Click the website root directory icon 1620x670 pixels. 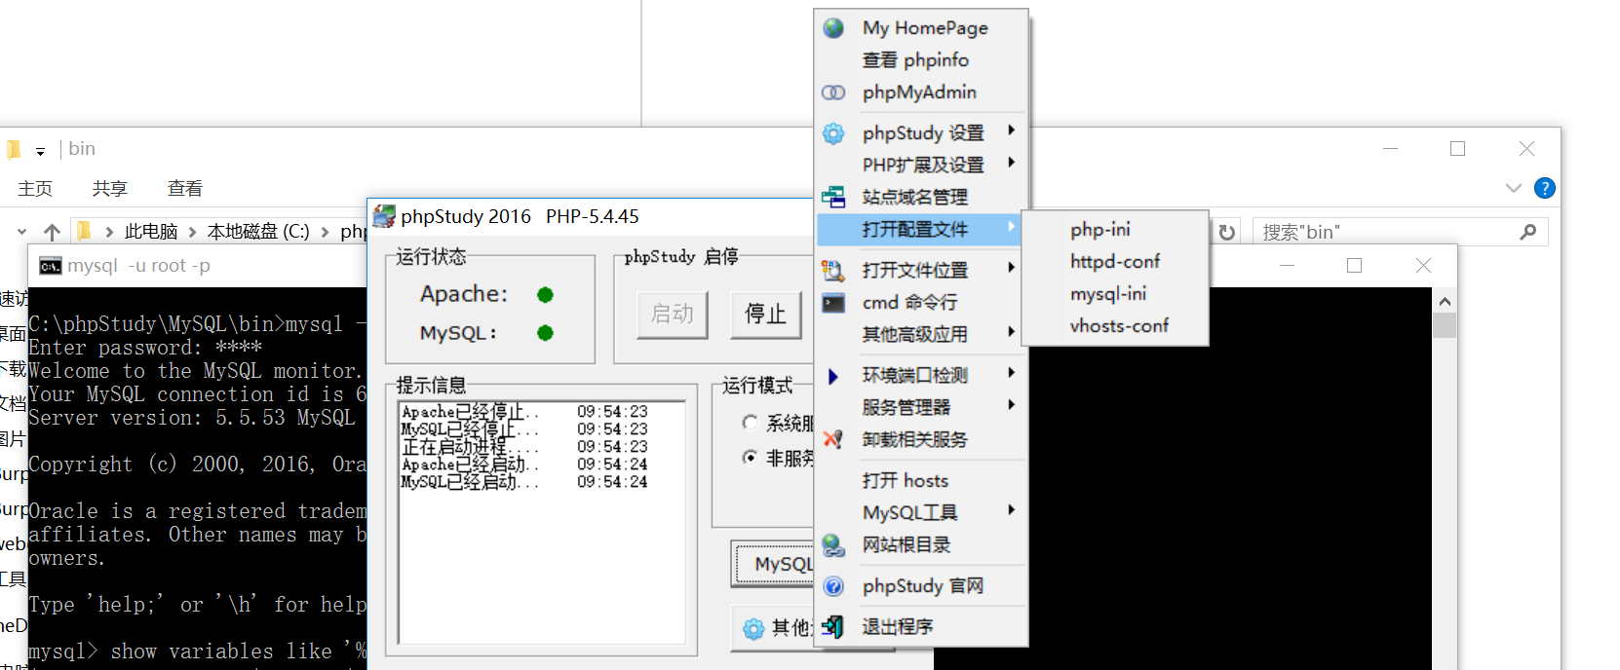coord(833,545)
